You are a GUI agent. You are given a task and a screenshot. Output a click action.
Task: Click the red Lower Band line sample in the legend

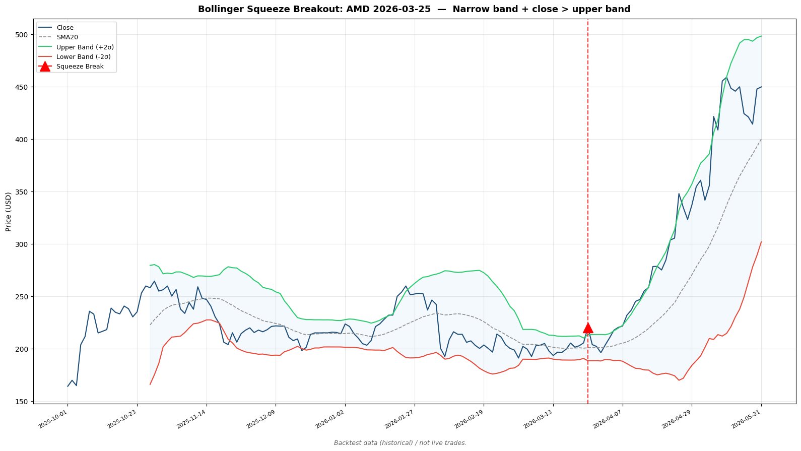click(x=45, y=57)
